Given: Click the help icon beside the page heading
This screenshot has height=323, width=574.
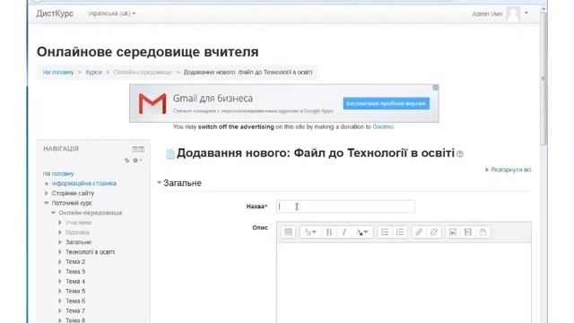Looking at the screenshot, I should pyautogui.click(x=460, y=154).
